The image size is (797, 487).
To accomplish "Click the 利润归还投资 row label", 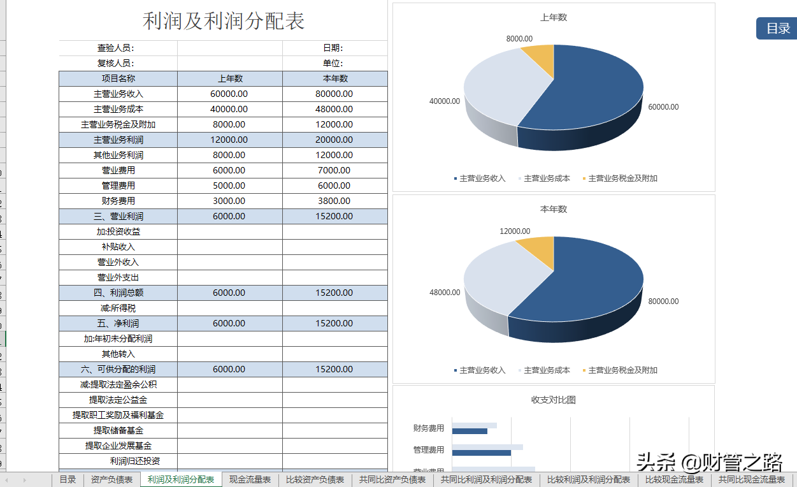I will [118, 461].
